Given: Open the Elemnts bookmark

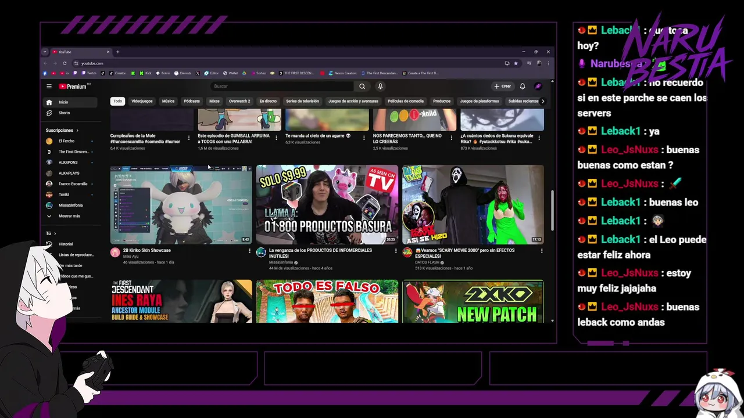Looking at the screenshot, I should tap(183, 73).
